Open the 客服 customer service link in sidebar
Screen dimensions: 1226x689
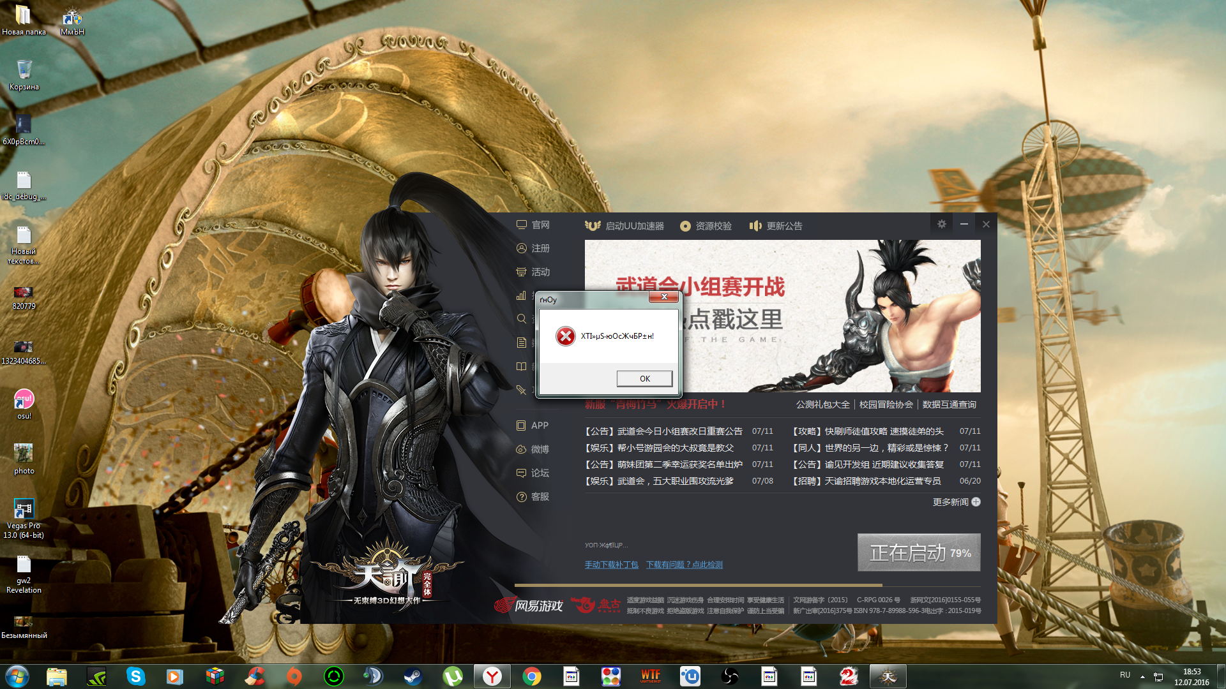click(x=533, y=496)
